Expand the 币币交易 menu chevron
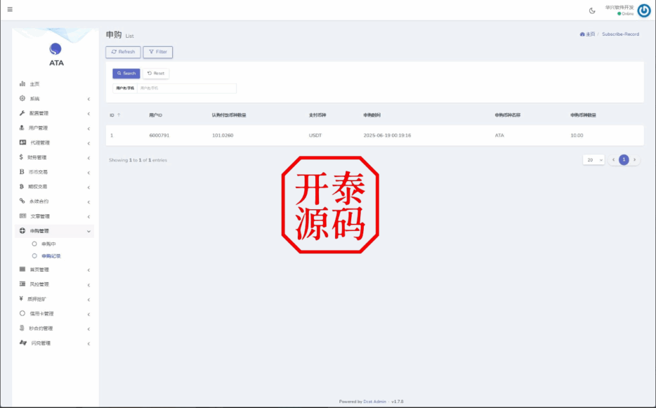This screenshot has width=656, height=408. tap(88, 173)
